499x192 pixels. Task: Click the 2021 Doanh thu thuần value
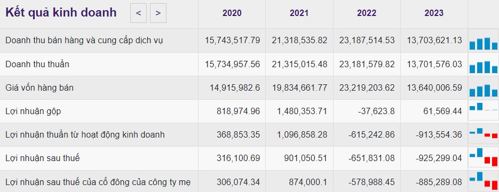[x=299, y=64]
